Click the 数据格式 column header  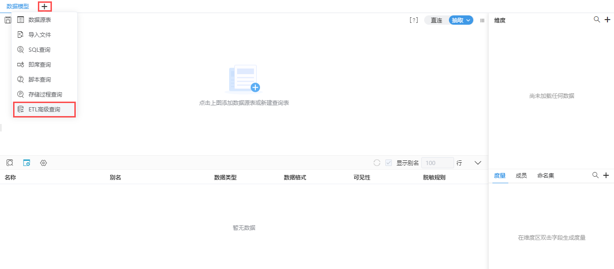pos(295,178)
